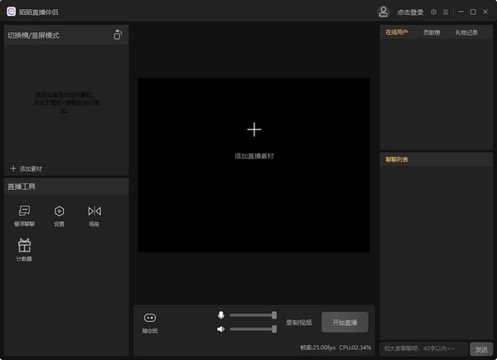
Task: Click the circular target icon in title bar
Action: pyautogui.click(x=433, y=12)
